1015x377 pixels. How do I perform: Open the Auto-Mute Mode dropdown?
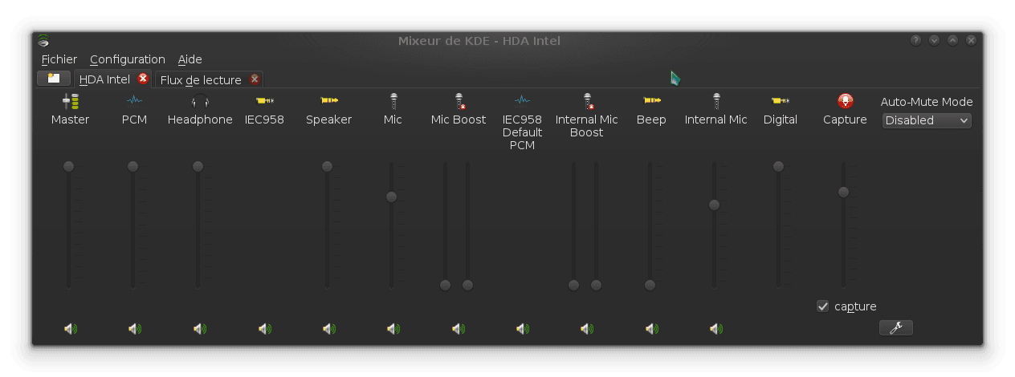pyautogui.click(x=927, y=120)
